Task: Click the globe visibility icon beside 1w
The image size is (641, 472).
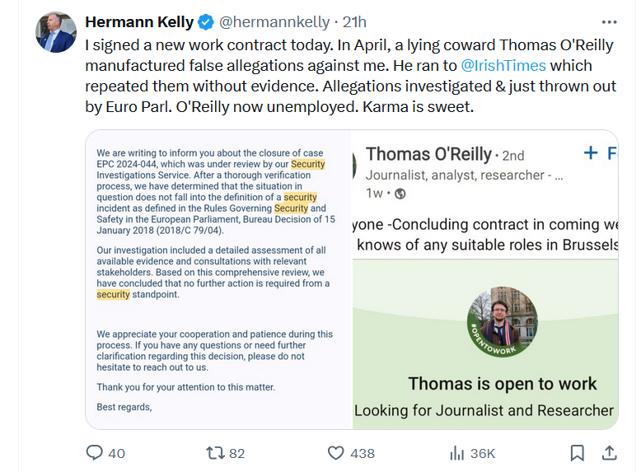Action: 400,194
